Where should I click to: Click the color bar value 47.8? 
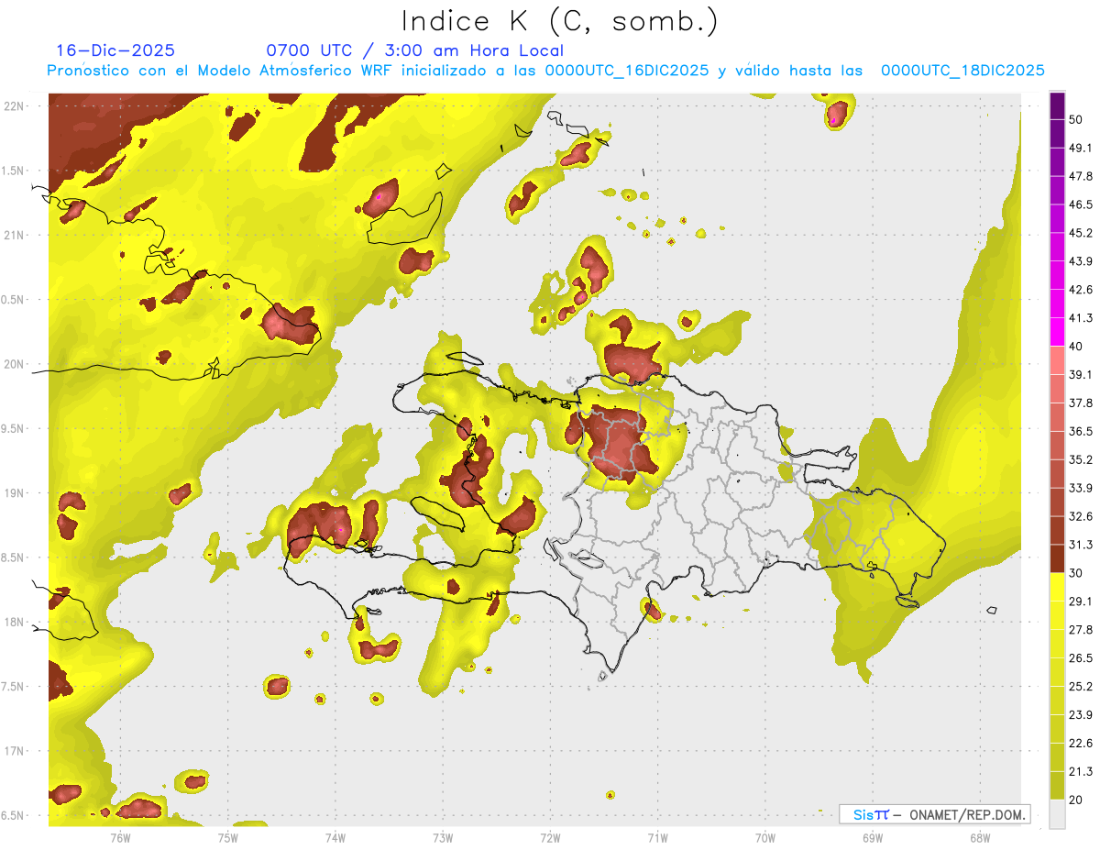1081,176
